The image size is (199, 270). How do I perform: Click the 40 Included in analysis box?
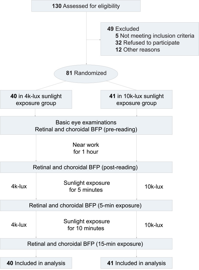[x=36, y=263]
